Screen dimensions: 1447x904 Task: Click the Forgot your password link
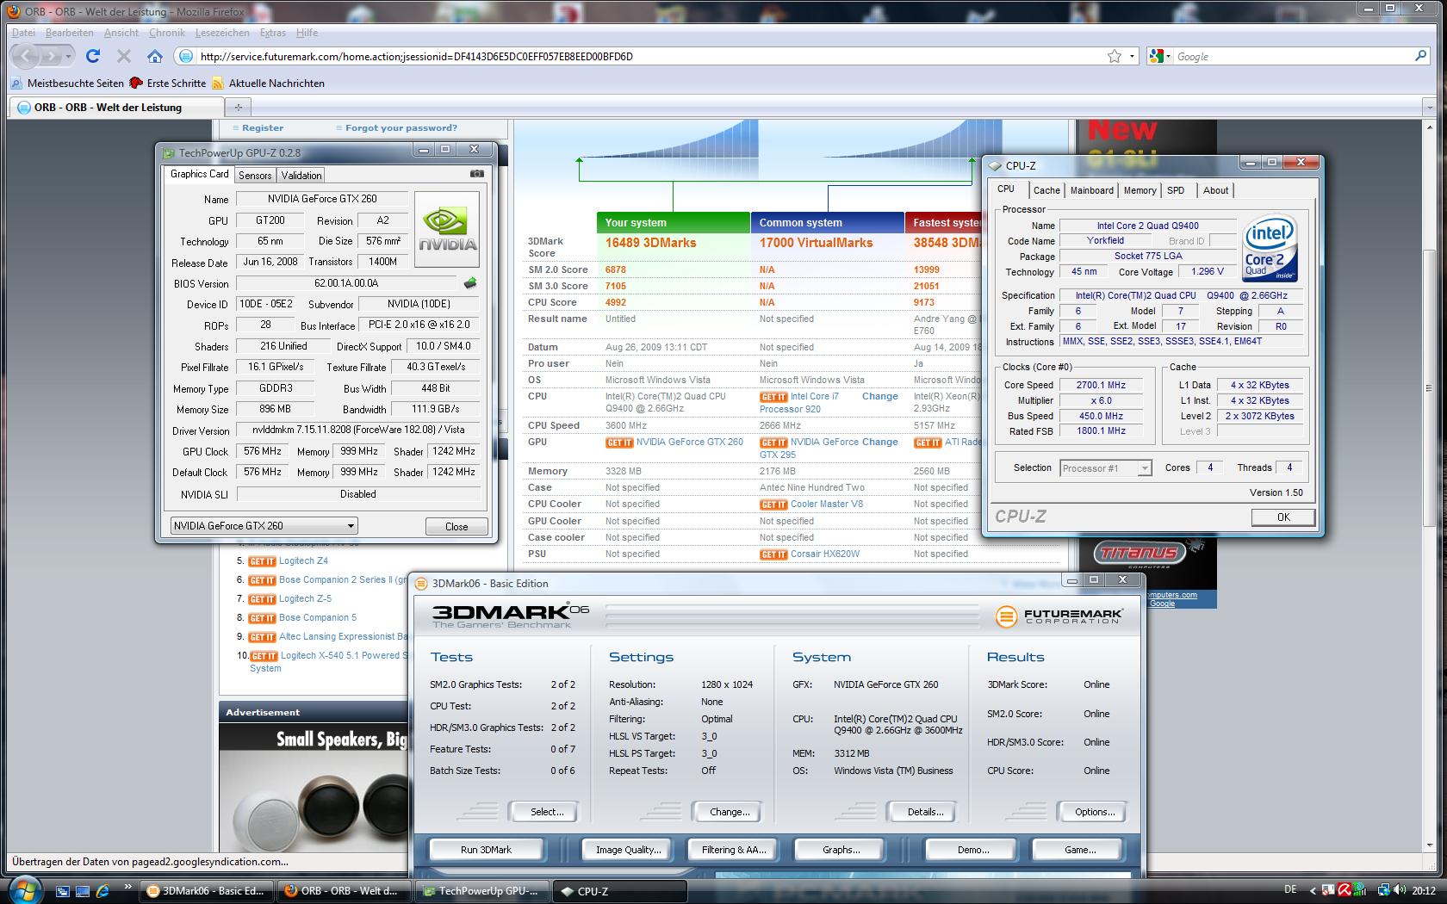click(401, 127)
